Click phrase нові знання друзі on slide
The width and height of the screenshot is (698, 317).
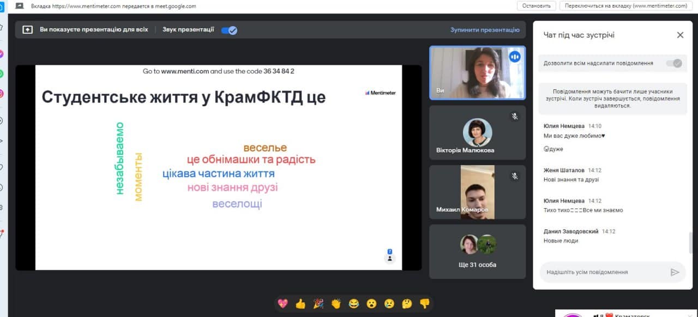[233, 187]
